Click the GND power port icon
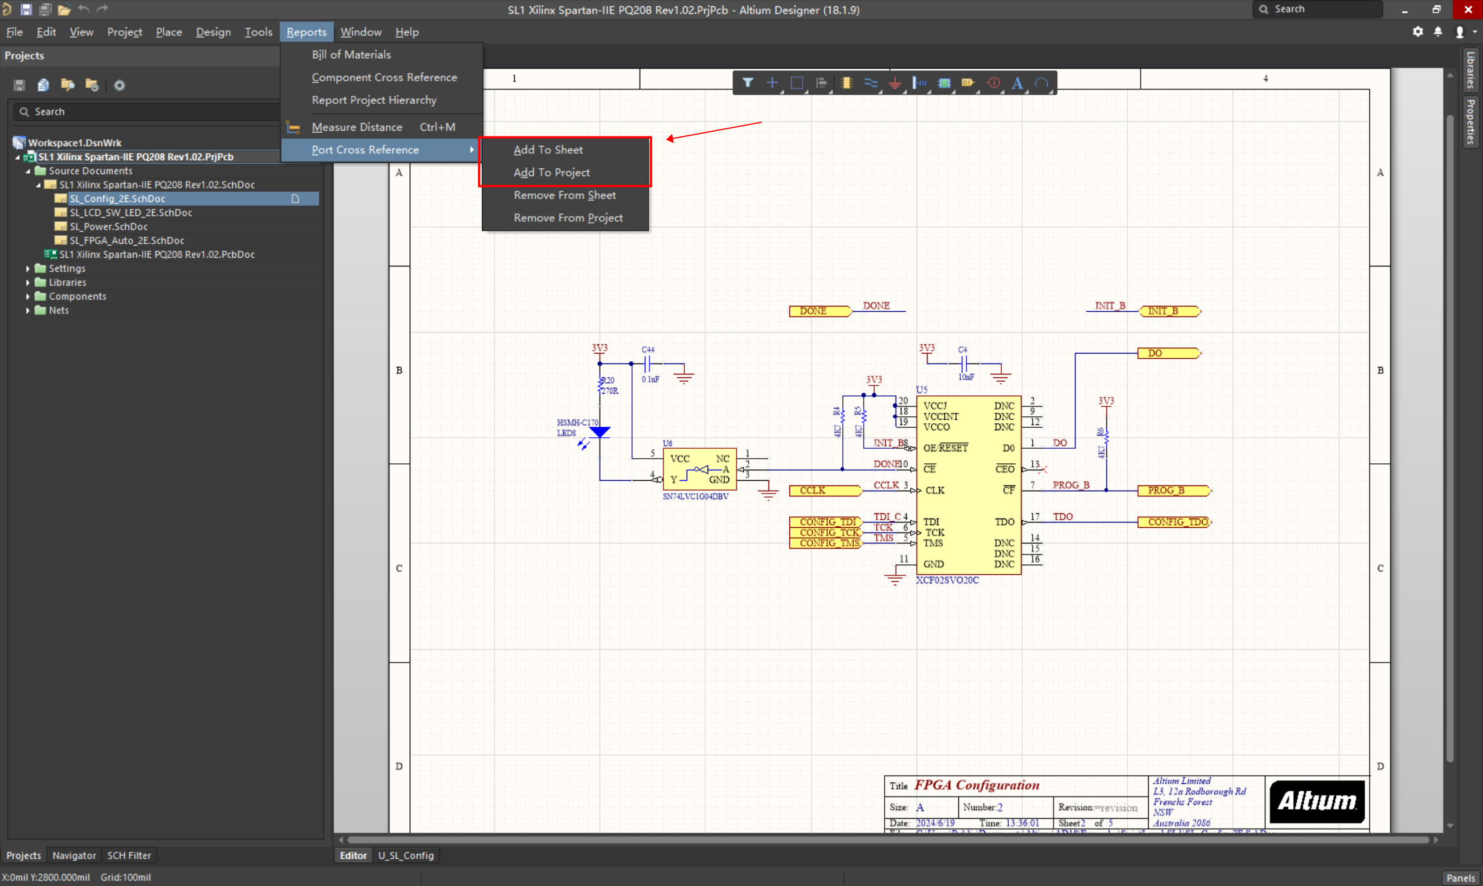Viewport: 1483px width, 886px height. (894, 83)
